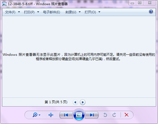Expand the 文件(F) dropdown arrow
Viewport: 158px width, 124px height.
coord(19,12)
